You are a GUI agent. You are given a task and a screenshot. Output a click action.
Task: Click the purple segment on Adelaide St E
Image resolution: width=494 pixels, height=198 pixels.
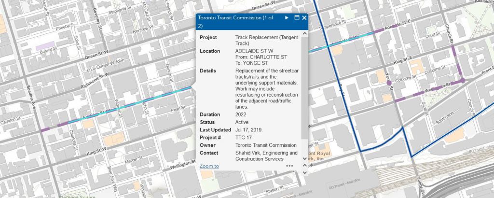(386, 28)
